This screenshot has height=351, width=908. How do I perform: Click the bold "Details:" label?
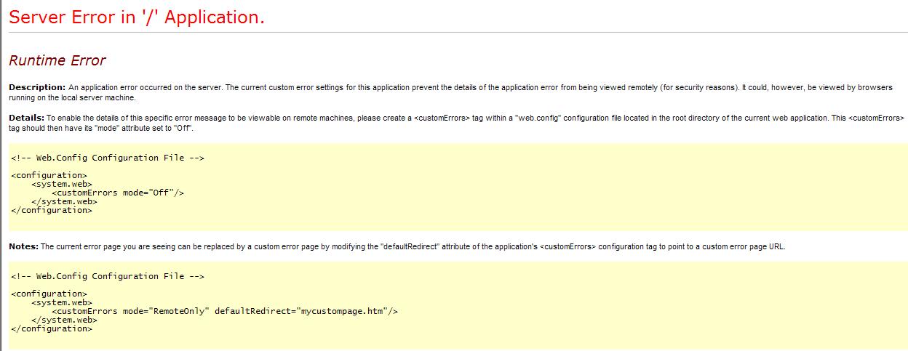pyautogui.click(x=26, y=118)
